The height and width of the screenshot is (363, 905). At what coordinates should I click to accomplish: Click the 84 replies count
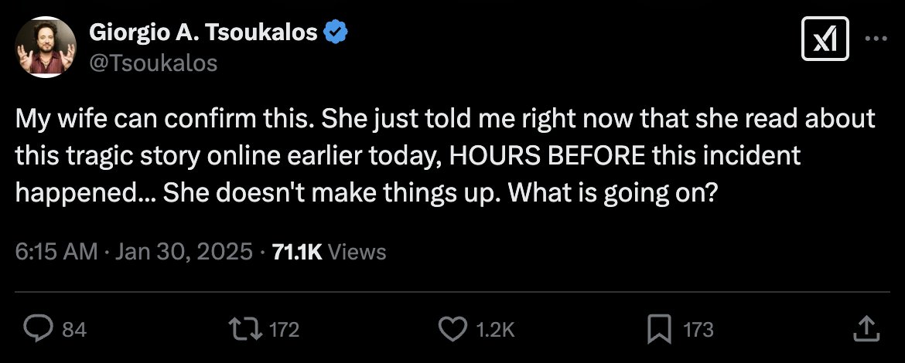[74, 330]
